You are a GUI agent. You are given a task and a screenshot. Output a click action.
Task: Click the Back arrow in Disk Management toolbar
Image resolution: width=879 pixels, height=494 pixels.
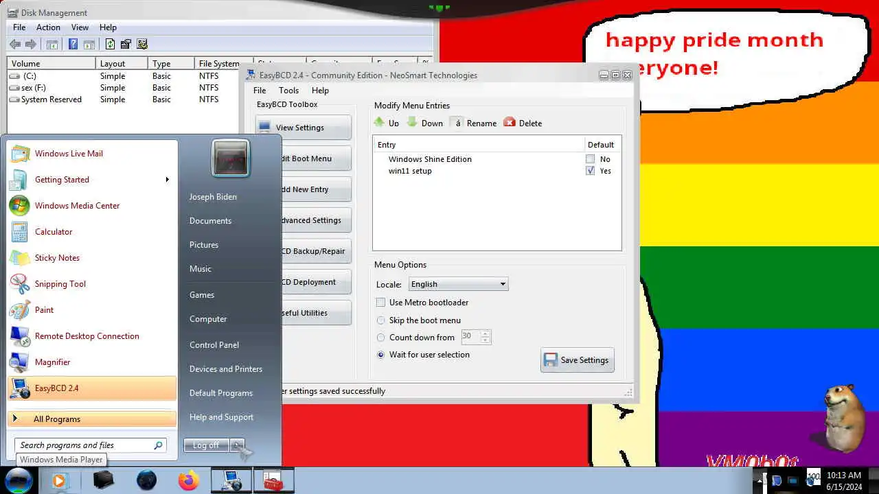pos(15,45)
